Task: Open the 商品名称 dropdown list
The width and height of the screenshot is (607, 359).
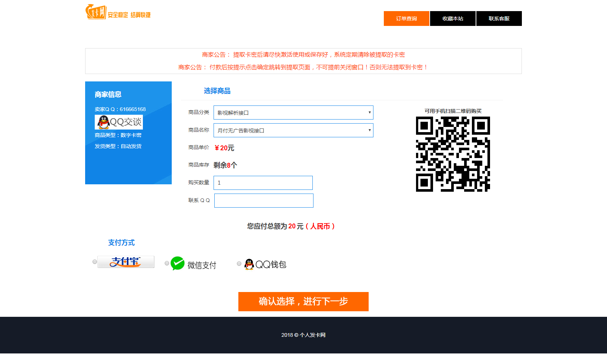Action: click(x=293, y=130)
